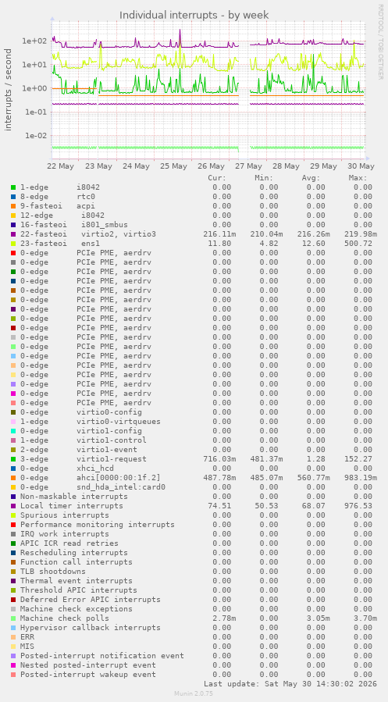Viewport: 388px width, 702px height.
Task: Click the RRDTOOL / TOBI OETIKER vertical watermark
Action: coord(380,42)
